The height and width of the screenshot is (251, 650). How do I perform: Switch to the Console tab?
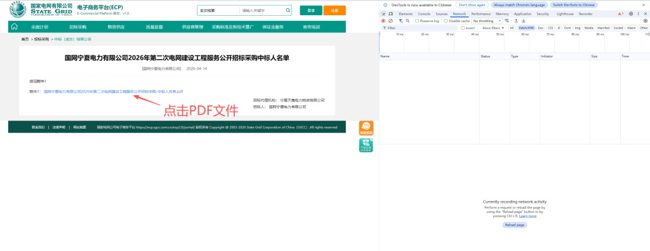click(x=424, y=14)
